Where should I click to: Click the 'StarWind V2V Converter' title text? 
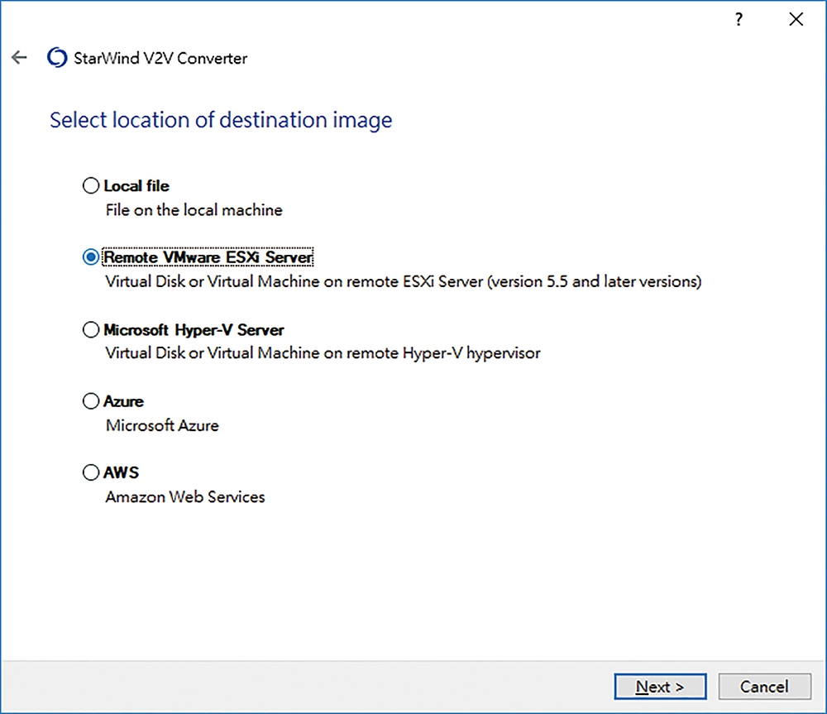[x=160, y=58]
